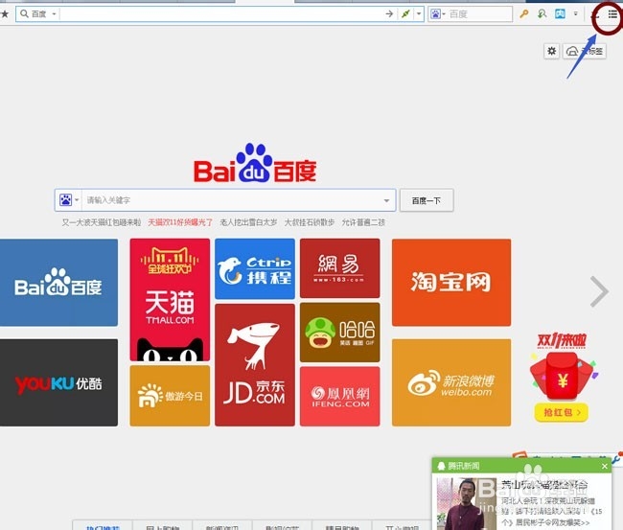Open the paw engine selector in page search
The image size is (623, 530).
coord(69,200)
